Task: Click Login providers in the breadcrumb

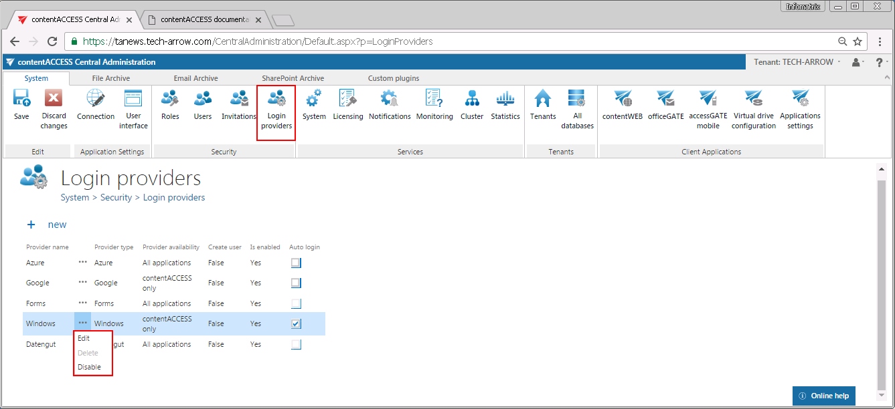Action: 174,197
